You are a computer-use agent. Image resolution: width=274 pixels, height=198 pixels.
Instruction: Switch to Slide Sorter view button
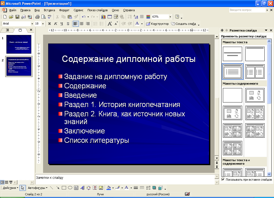pyautogui.click(x=6, y=182)
